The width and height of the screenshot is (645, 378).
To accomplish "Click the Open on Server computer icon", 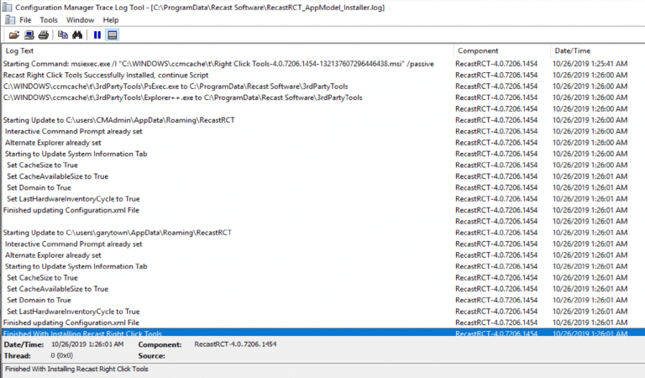I will 29,34.
